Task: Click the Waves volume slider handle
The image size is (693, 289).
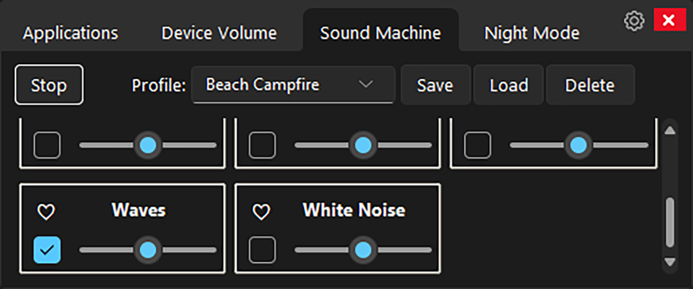Action: click(148, 250)
